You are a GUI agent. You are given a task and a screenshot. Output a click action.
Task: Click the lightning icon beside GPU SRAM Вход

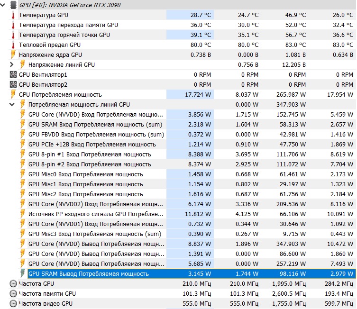pyautogui.click(x=23, y=125)
